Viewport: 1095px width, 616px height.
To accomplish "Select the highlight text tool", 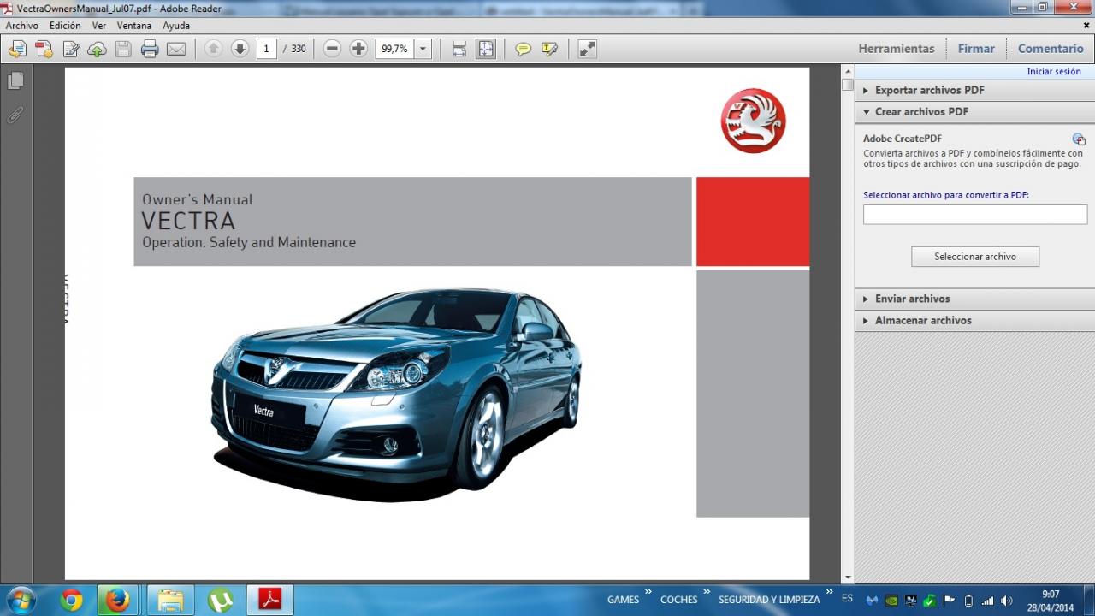I will coord(549,49).
